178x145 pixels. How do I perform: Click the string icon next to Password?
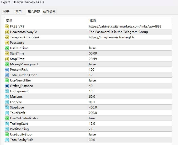tap(7, 43)
